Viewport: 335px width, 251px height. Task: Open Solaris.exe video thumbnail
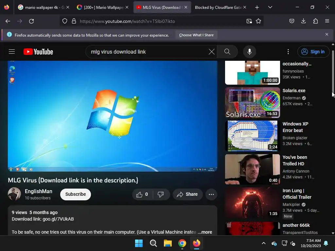(252, 103)
